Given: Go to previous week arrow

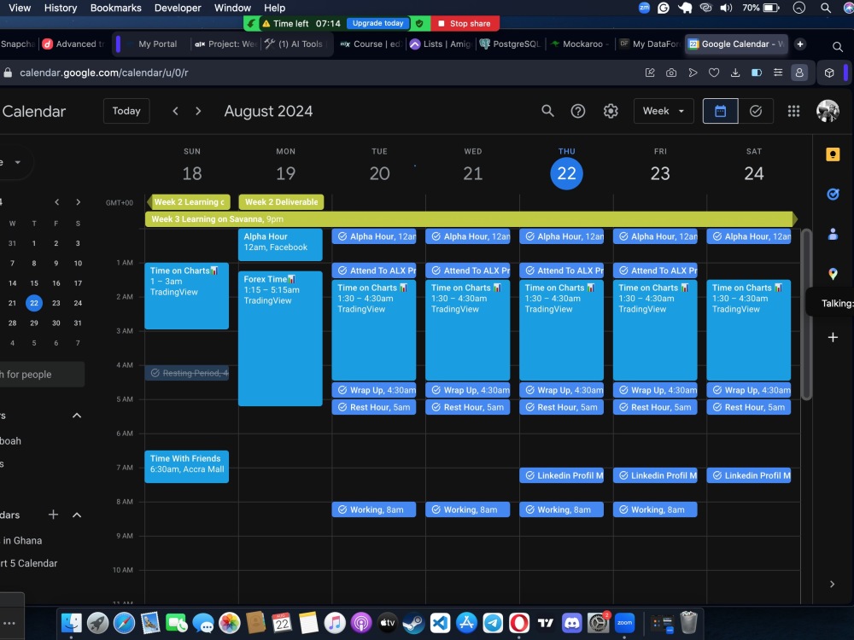Looking at the screenshot, I should pyautogui.click(x=175, y=111).
